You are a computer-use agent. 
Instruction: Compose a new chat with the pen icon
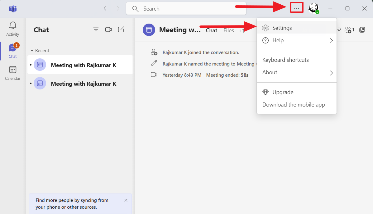(121, 30)
